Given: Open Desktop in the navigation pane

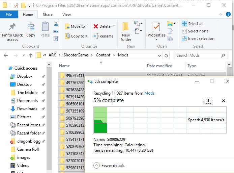Looking at the screenshot, I should [24, 84].
